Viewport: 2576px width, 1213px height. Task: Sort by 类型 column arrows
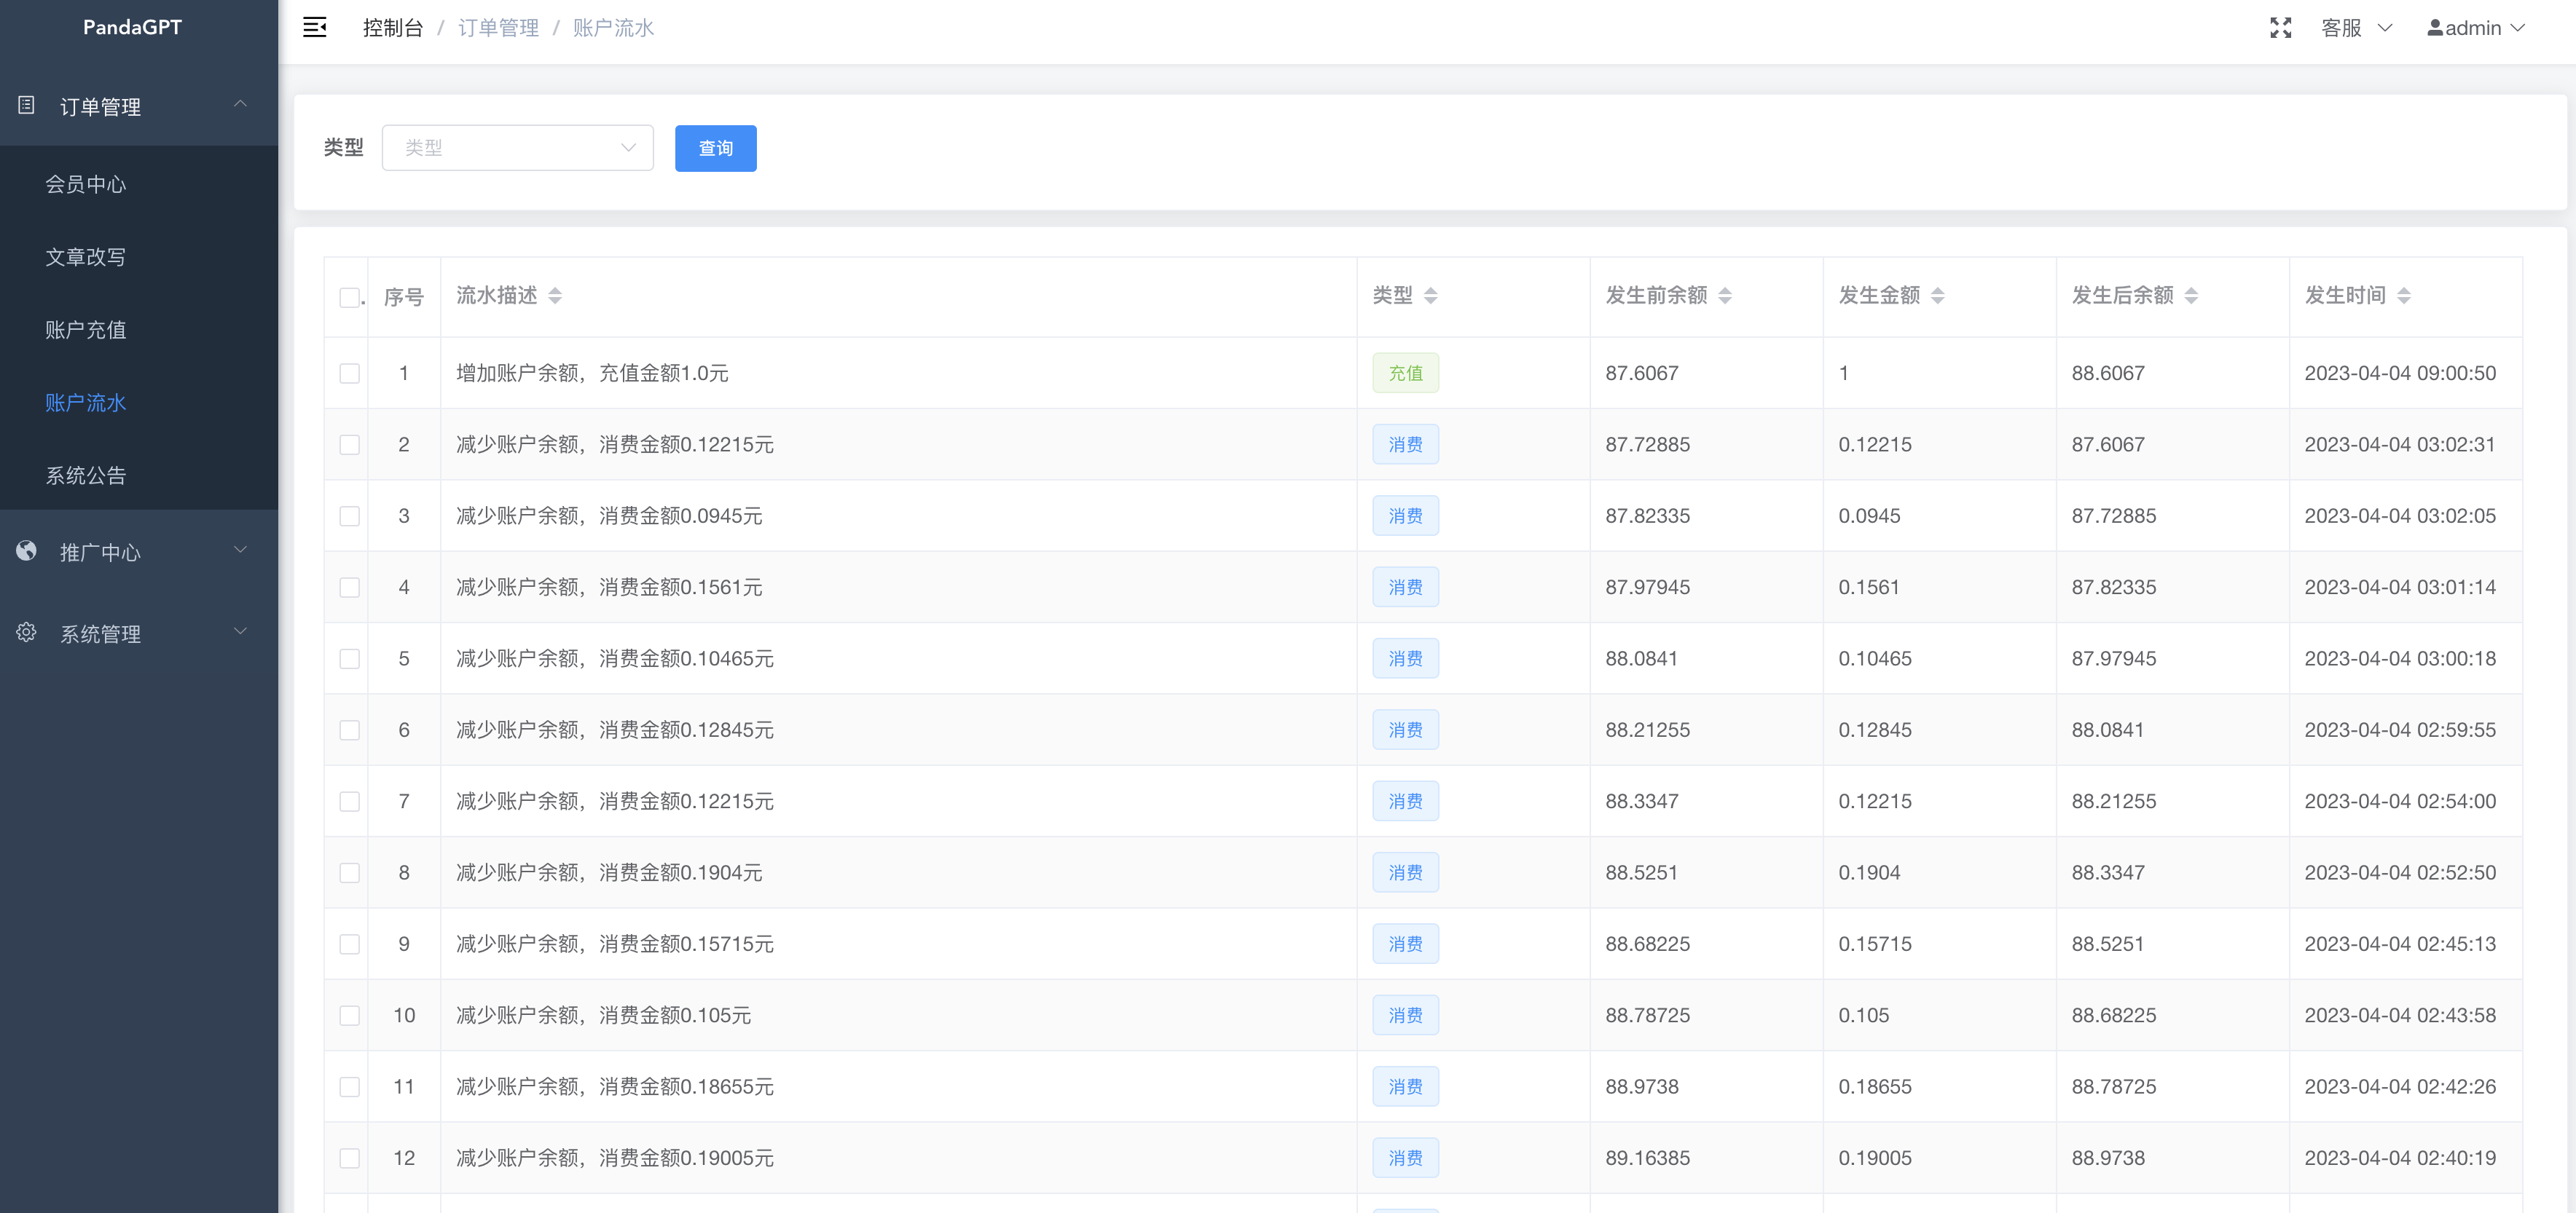click(x=1430, y=296)
